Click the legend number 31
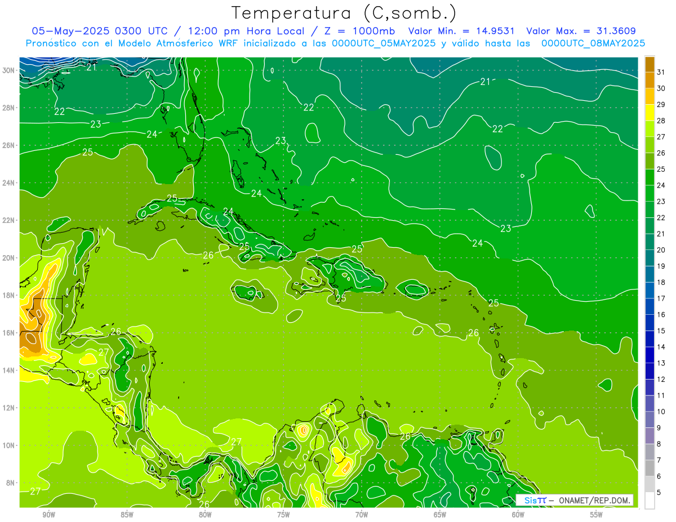 [661, 72]
